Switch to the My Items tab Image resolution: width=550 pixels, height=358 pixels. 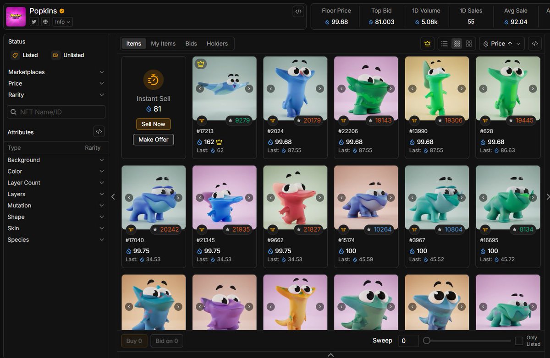point(163,43)
